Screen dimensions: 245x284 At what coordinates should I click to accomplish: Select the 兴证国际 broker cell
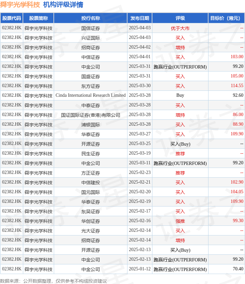coord(91,38)
